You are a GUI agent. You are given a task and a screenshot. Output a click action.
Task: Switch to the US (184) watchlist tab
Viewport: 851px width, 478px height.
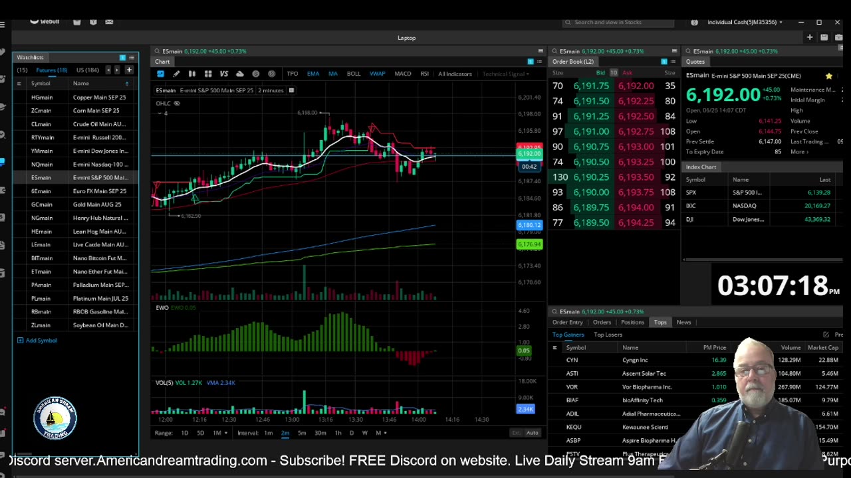tap(88, 70)
